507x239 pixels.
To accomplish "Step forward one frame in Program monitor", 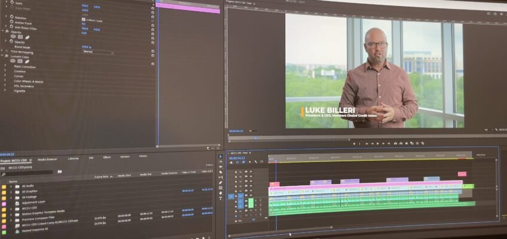I will [x=383, y=143].
